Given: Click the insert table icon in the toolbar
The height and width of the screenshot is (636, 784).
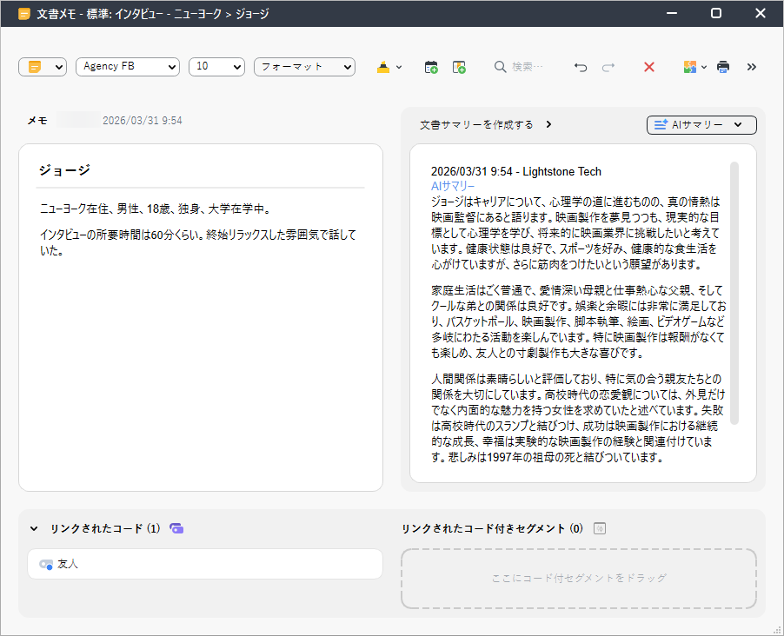Looking at the screenshot, I should coord(459,67).
